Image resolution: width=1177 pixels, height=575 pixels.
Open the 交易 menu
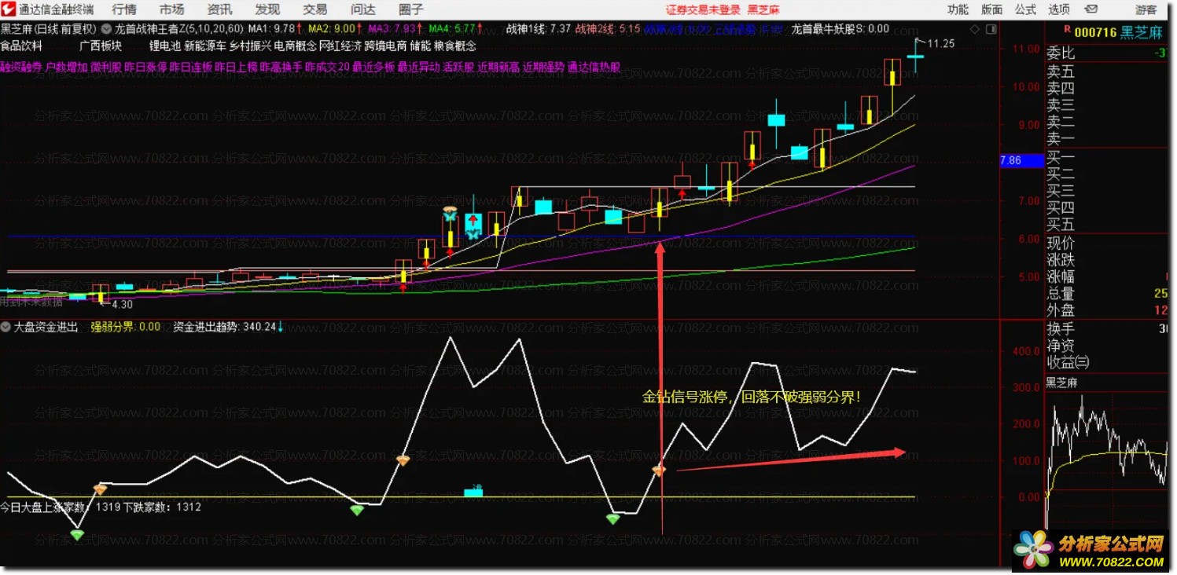pyautogui.click(x=315, y=9)
